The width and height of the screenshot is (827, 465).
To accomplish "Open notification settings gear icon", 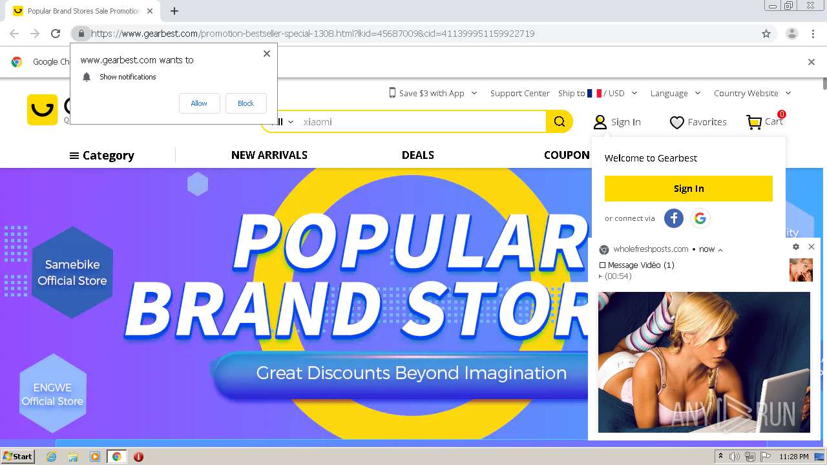I will point(796,247).
